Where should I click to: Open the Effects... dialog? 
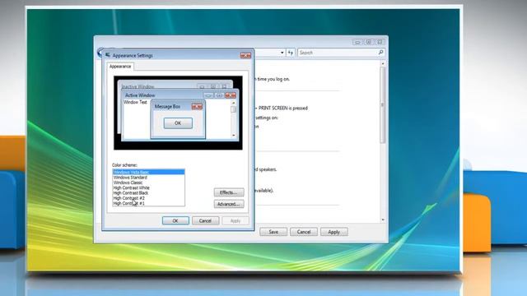229,192
